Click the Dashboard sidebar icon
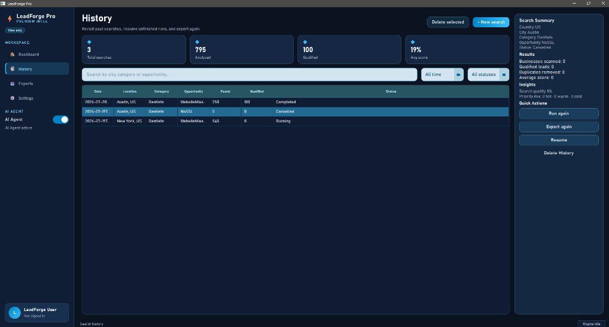Image resolution: width=609 pixels, height=327 pixels. click(x=12, y=54)
